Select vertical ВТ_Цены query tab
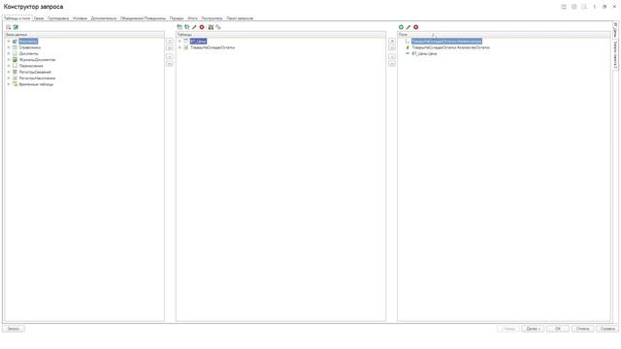The image size is (621, 349). pyautogui.click(x=615, y=30)
